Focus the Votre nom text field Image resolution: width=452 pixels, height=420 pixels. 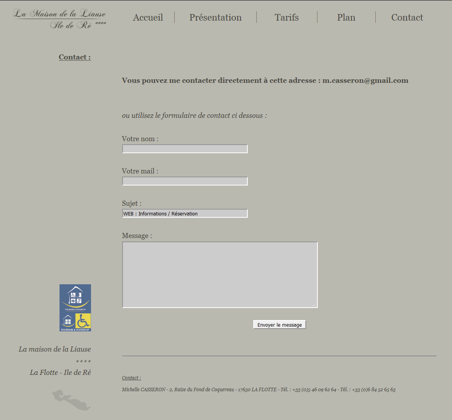click(185, 149)
